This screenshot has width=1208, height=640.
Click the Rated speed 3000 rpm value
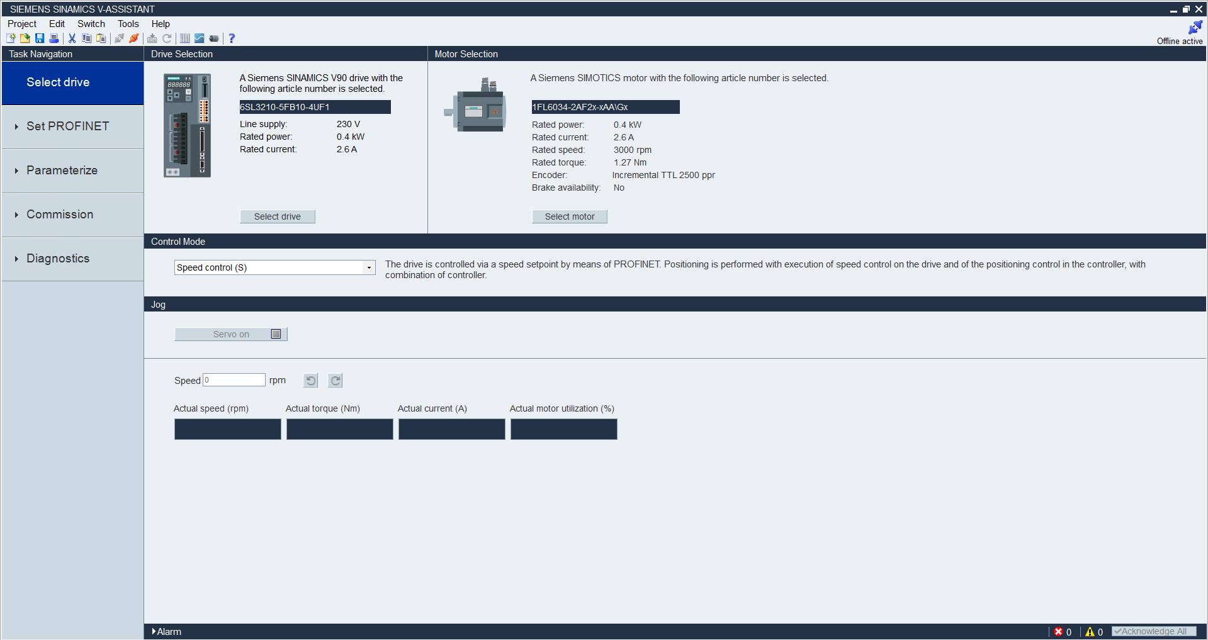tap(633, 150)
